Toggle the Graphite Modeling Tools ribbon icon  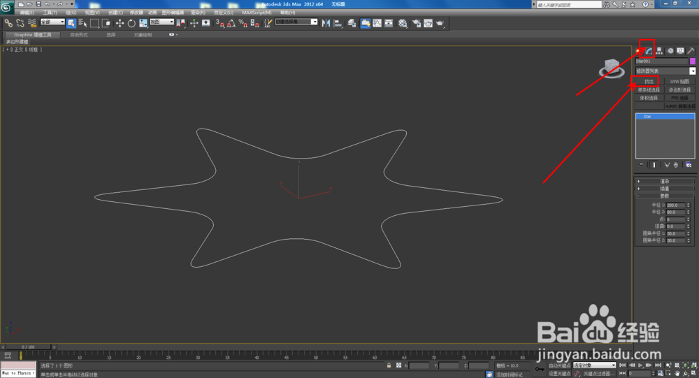click(365, 23)
